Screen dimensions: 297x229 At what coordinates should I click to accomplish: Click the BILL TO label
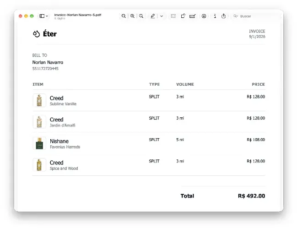pos(40,55)
